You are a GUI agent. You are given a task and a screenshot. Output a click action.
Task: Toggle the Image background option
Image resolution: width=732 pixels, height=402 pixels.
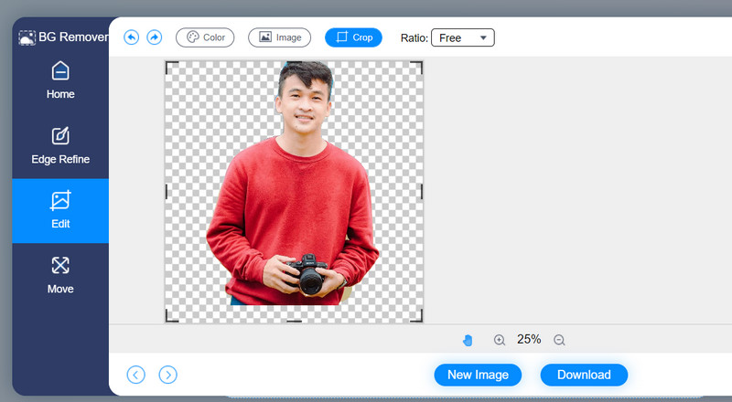coord(279,37)
